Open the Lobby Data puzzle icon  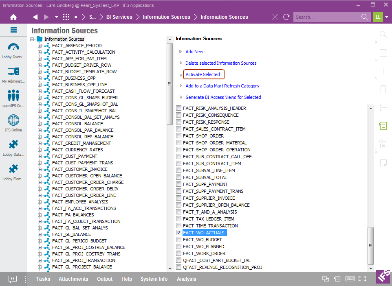point(13,145)
